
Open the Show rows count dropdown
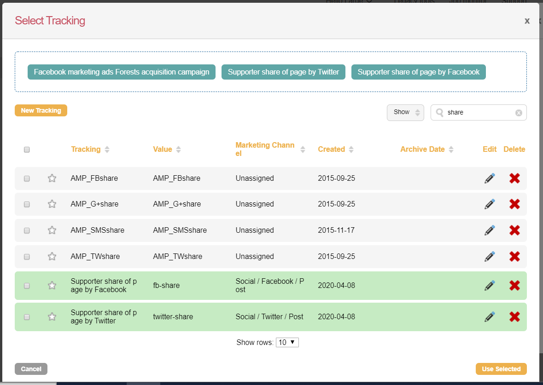click(x=287, y=342)
